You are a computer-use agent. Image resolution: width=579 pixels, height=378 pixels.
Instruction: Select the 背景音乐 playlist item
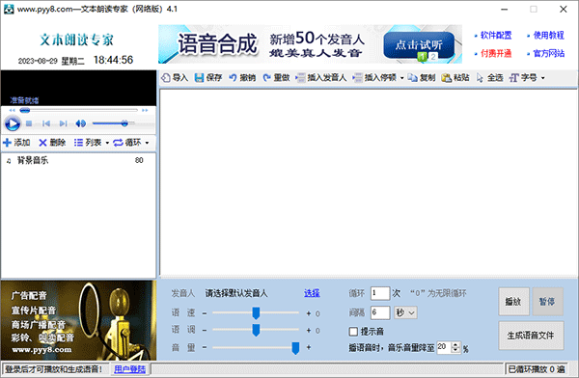pos(78,160)
